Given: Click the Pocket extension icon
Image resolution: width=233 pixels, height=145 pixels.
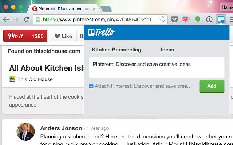Looking at the screenshot, I should pyautogui.click(x=174, y=20).
